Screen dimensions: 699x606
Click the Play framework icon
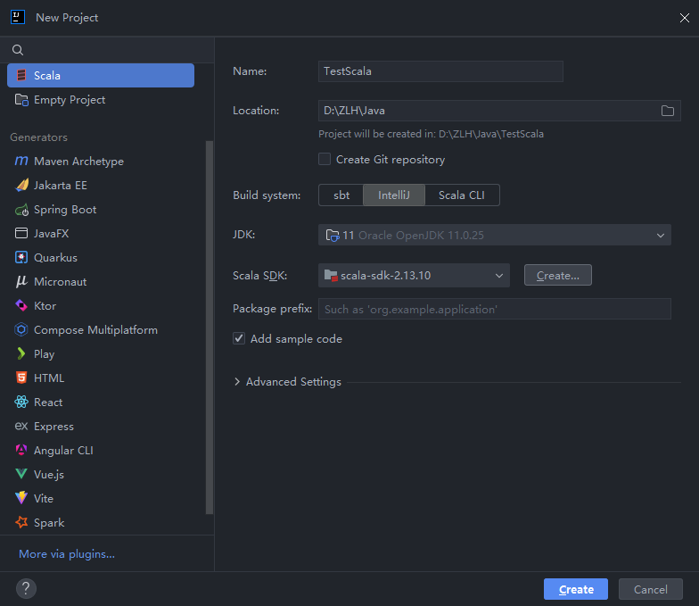pyautogui.click(x=21, y=353)
